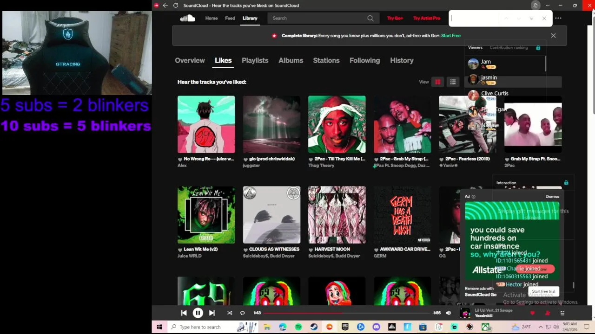
Task: Click Start Free in the Go+ banner
Action: (451, 36)
